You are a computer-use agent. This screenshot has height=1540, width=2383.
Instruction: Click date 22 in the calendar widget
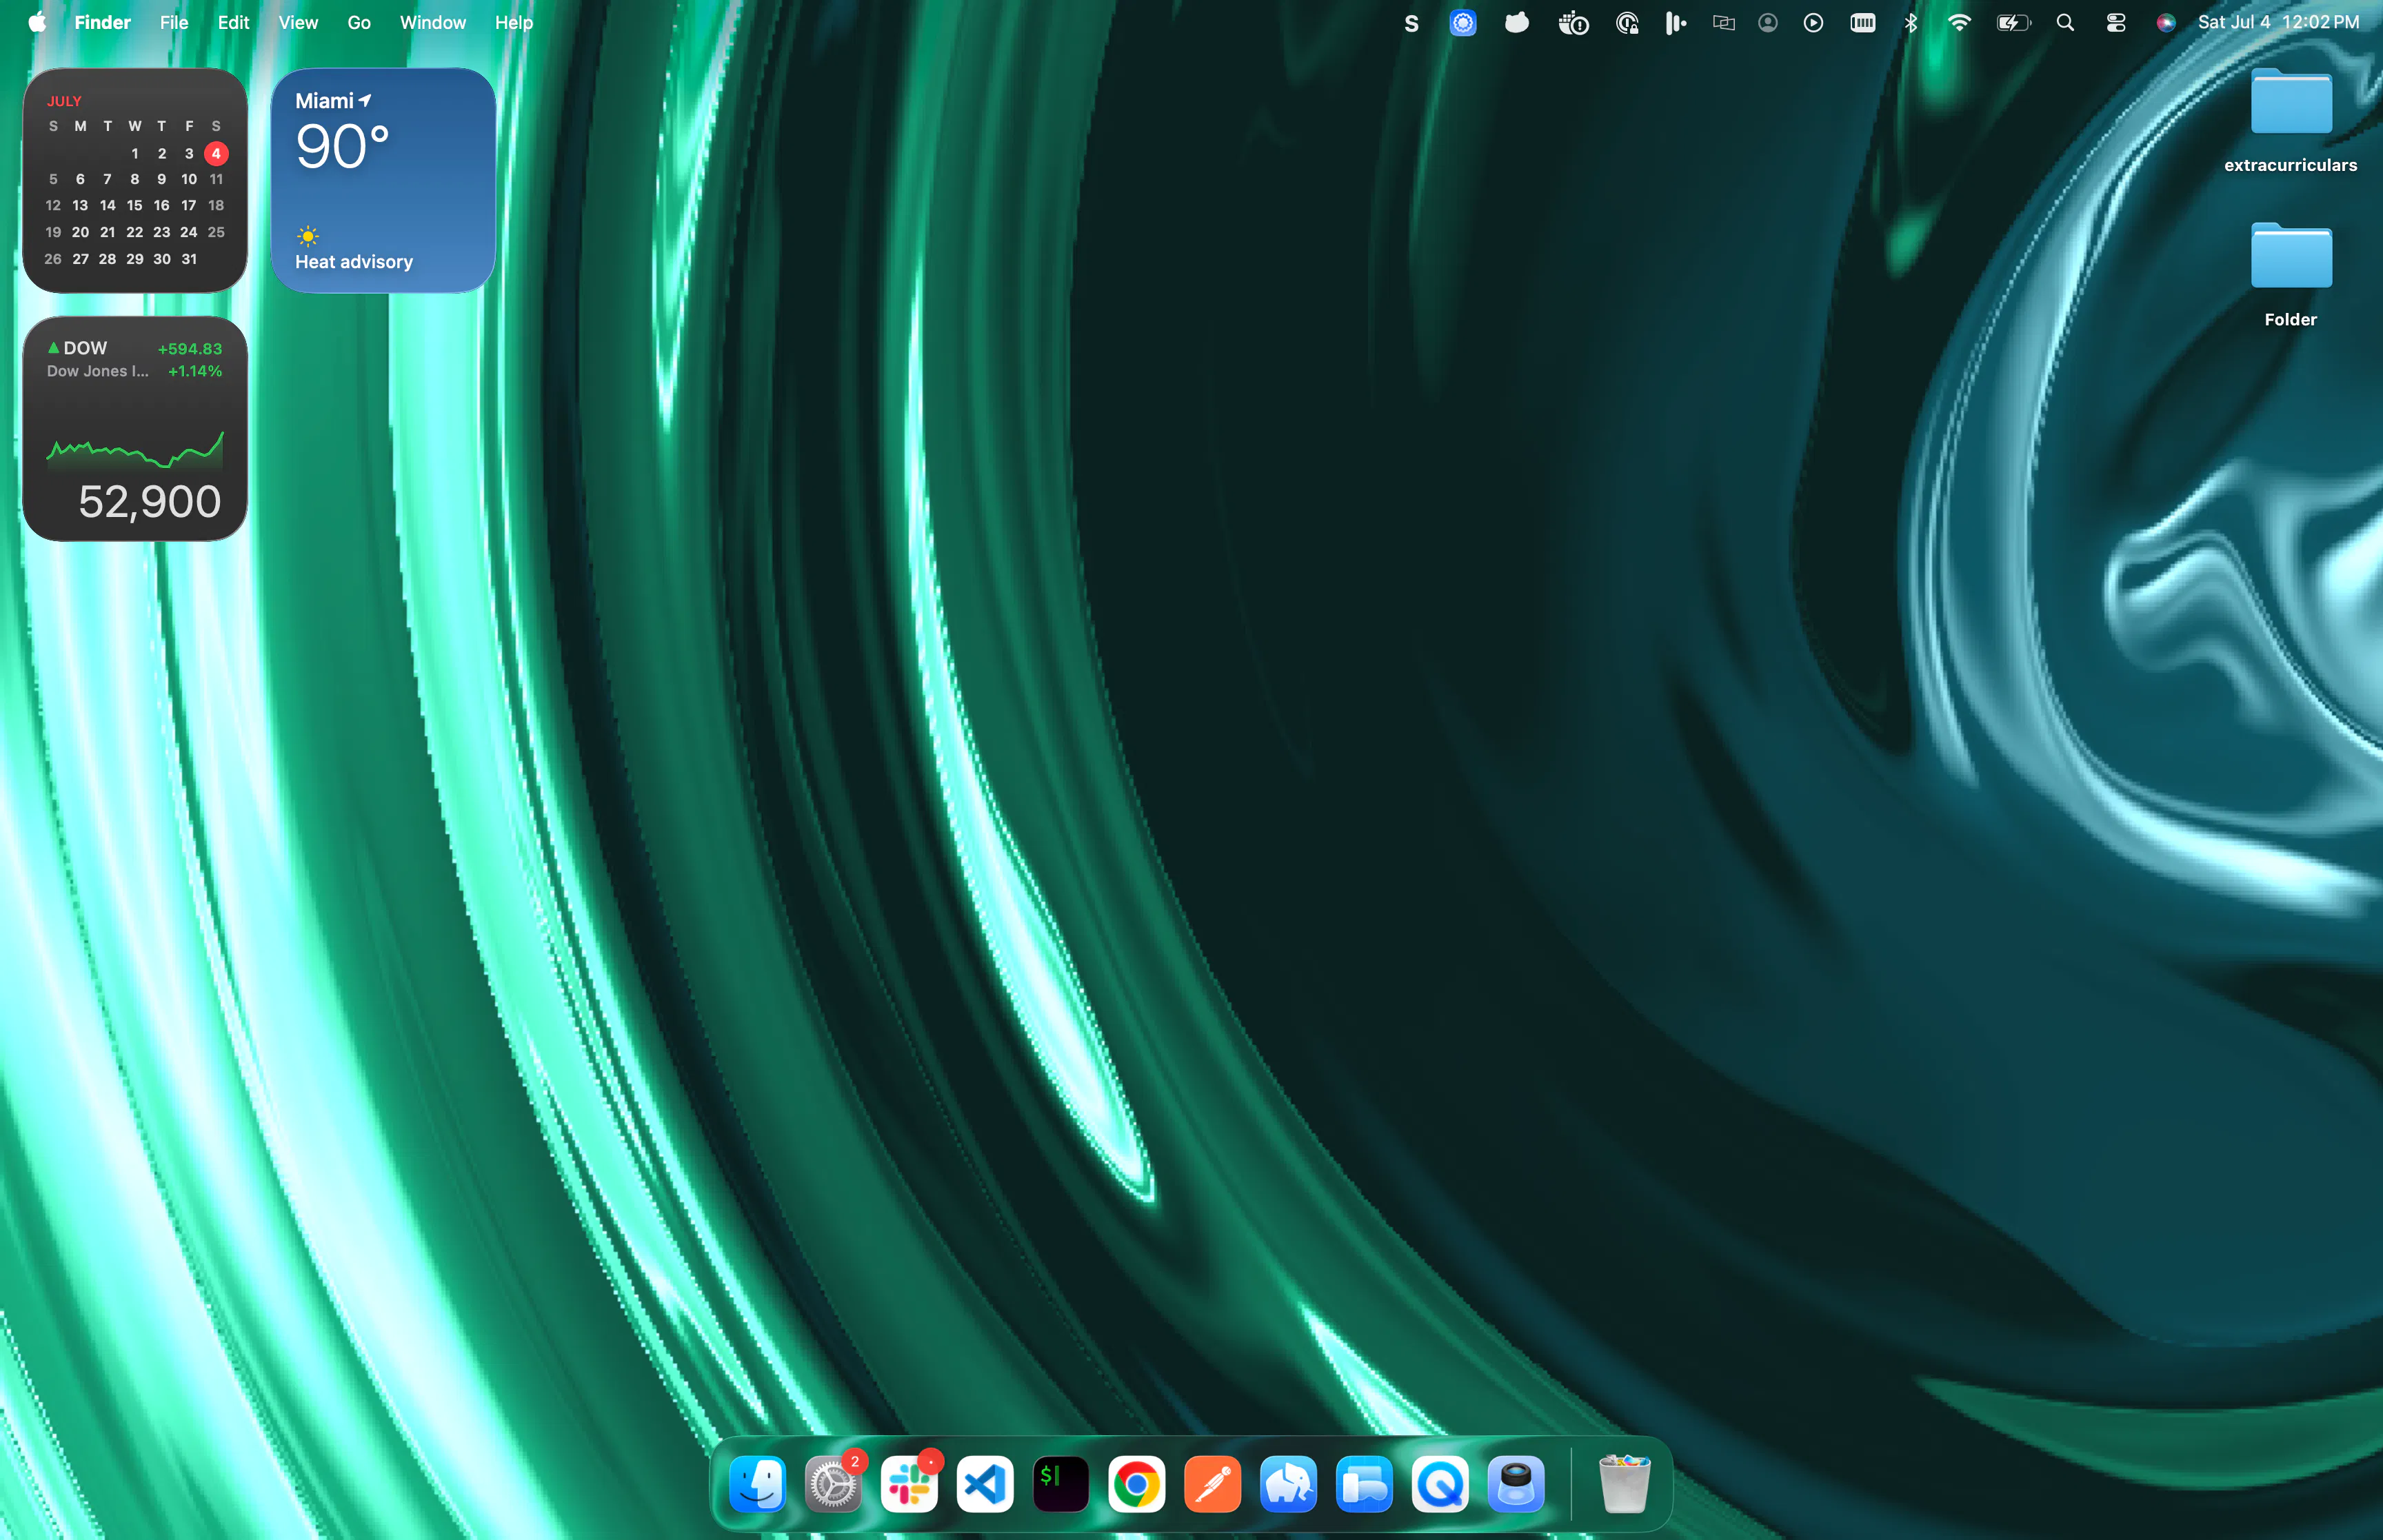[134, 232]
